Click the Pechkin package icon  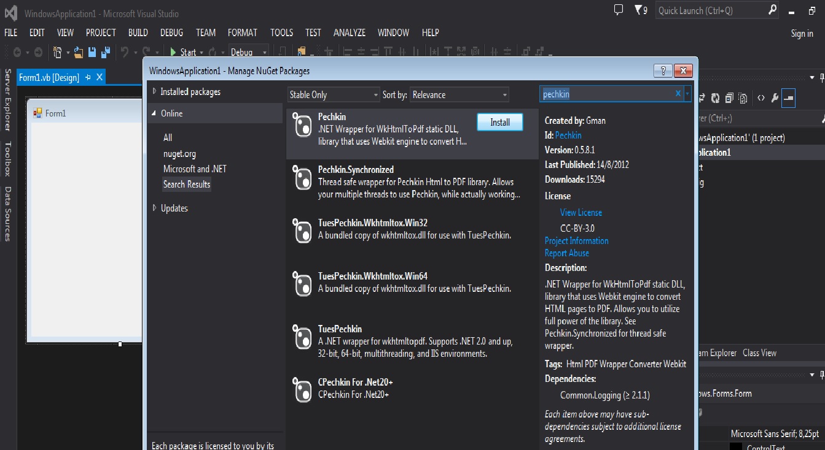(303, 125)
